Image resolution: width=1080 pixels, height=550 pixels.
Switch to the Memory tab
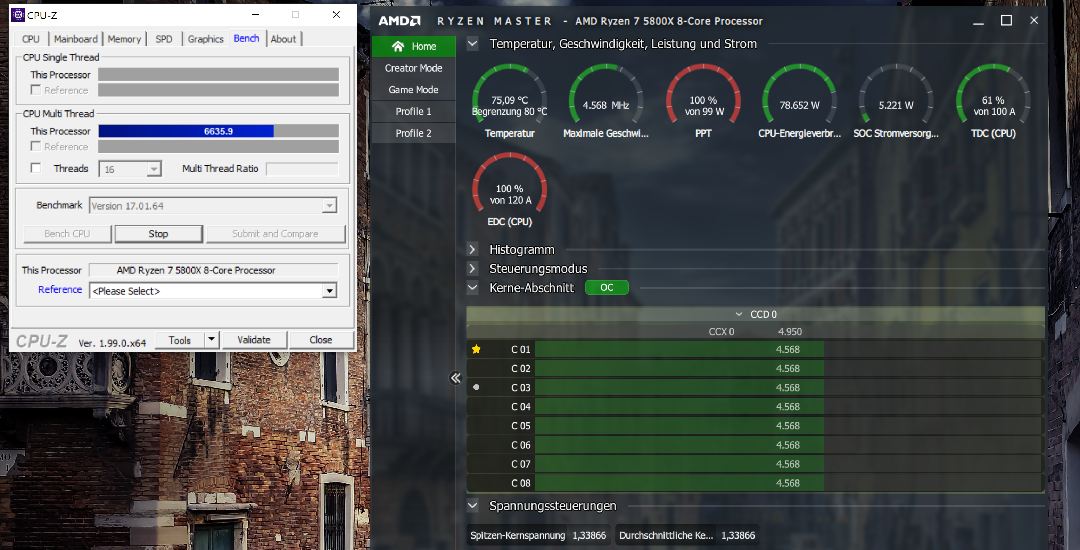(124, 39)
